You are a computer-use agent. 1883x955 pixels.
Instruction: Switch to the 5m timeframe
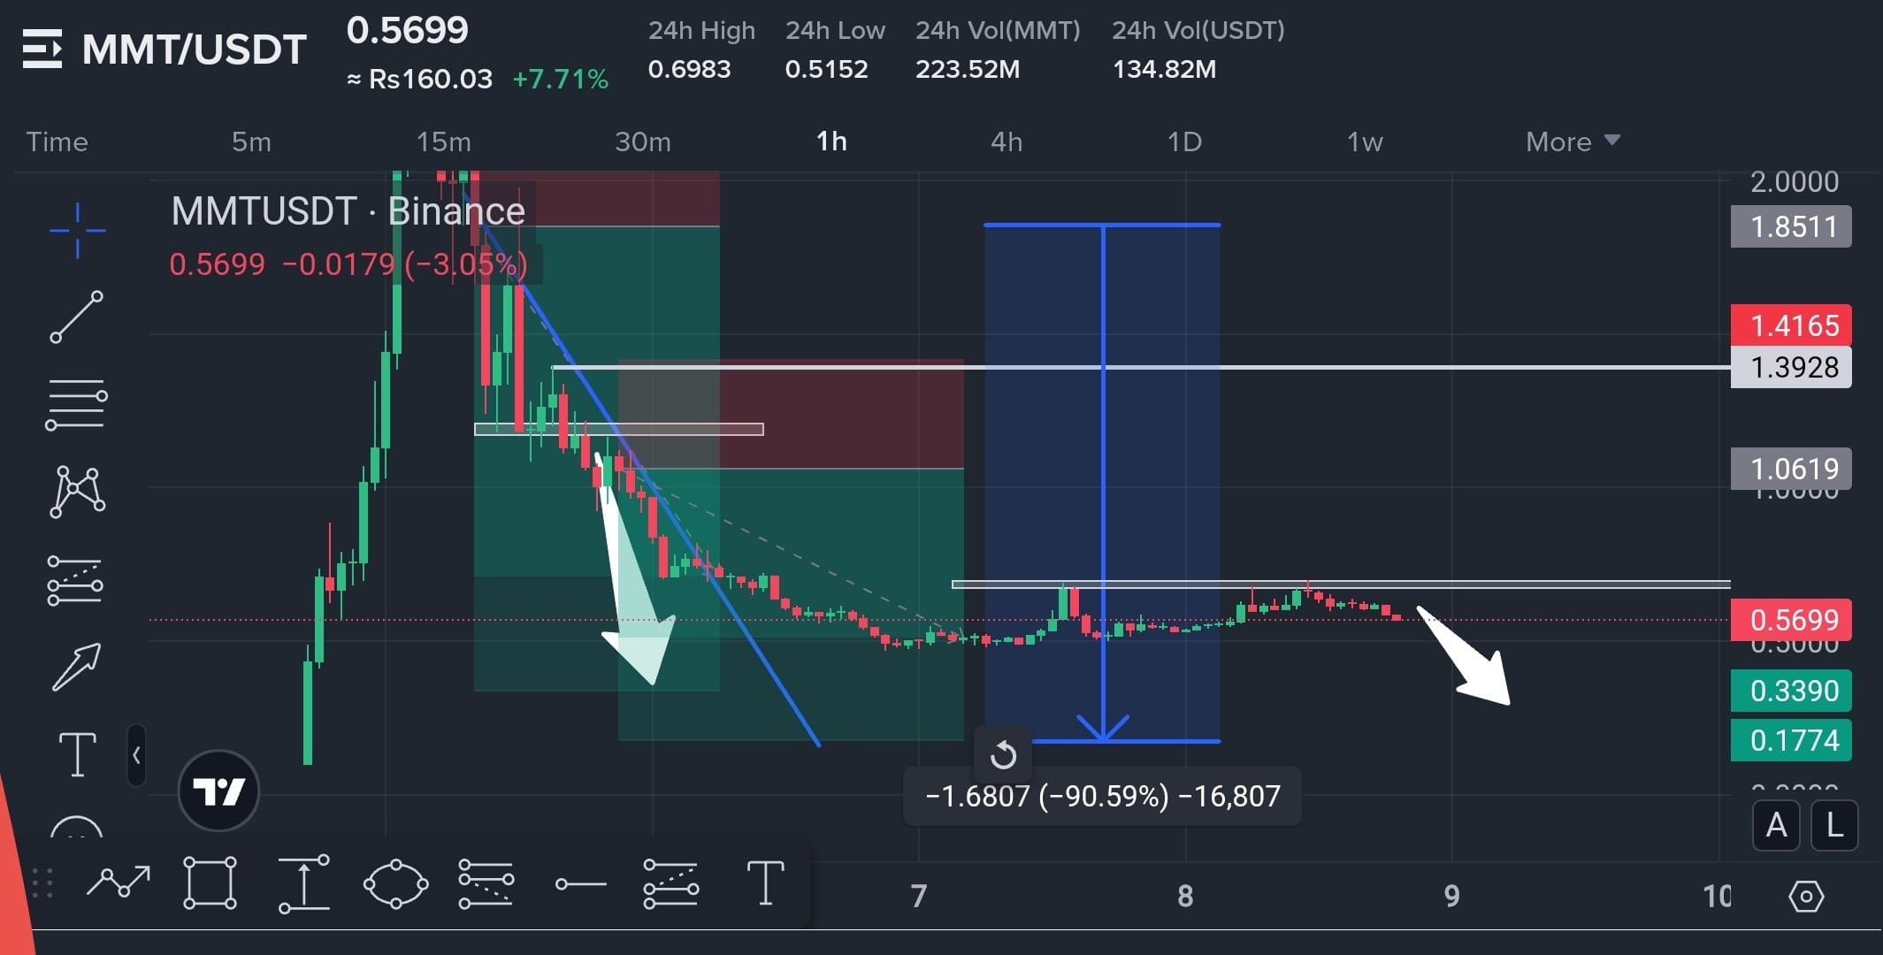tap(251, 141)
